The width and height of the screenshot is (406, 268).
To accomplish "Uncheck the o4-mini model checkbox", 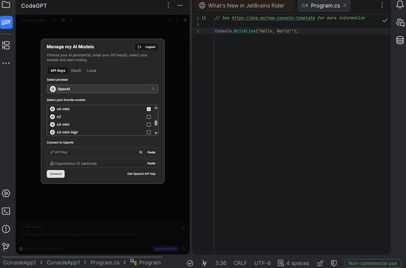I will pos(149,109).
